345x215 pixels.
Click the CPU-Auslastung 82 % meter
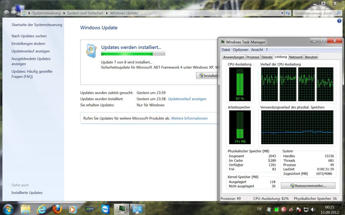tap(240, 84)
